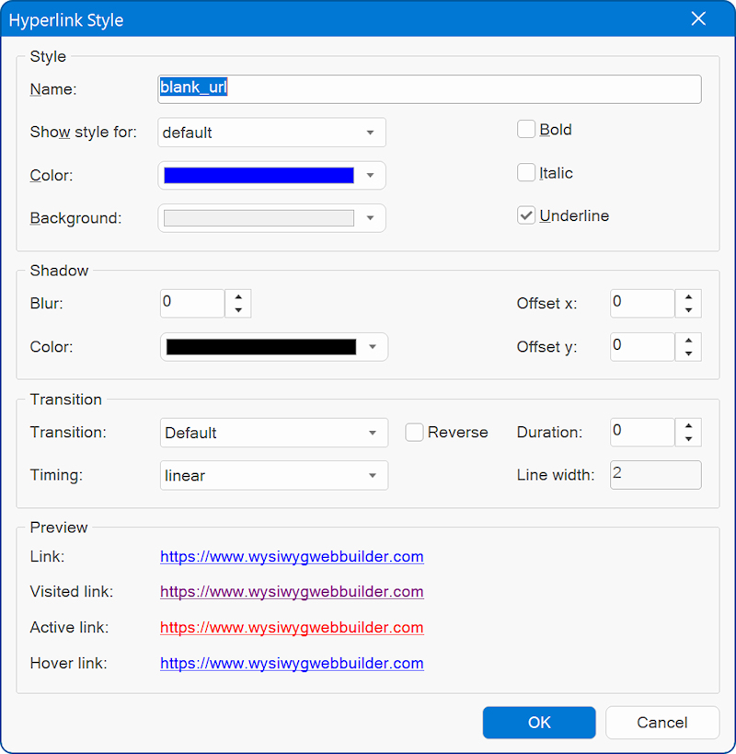
Task: Click the Link preview URL
Action: (x=292, y=556)
